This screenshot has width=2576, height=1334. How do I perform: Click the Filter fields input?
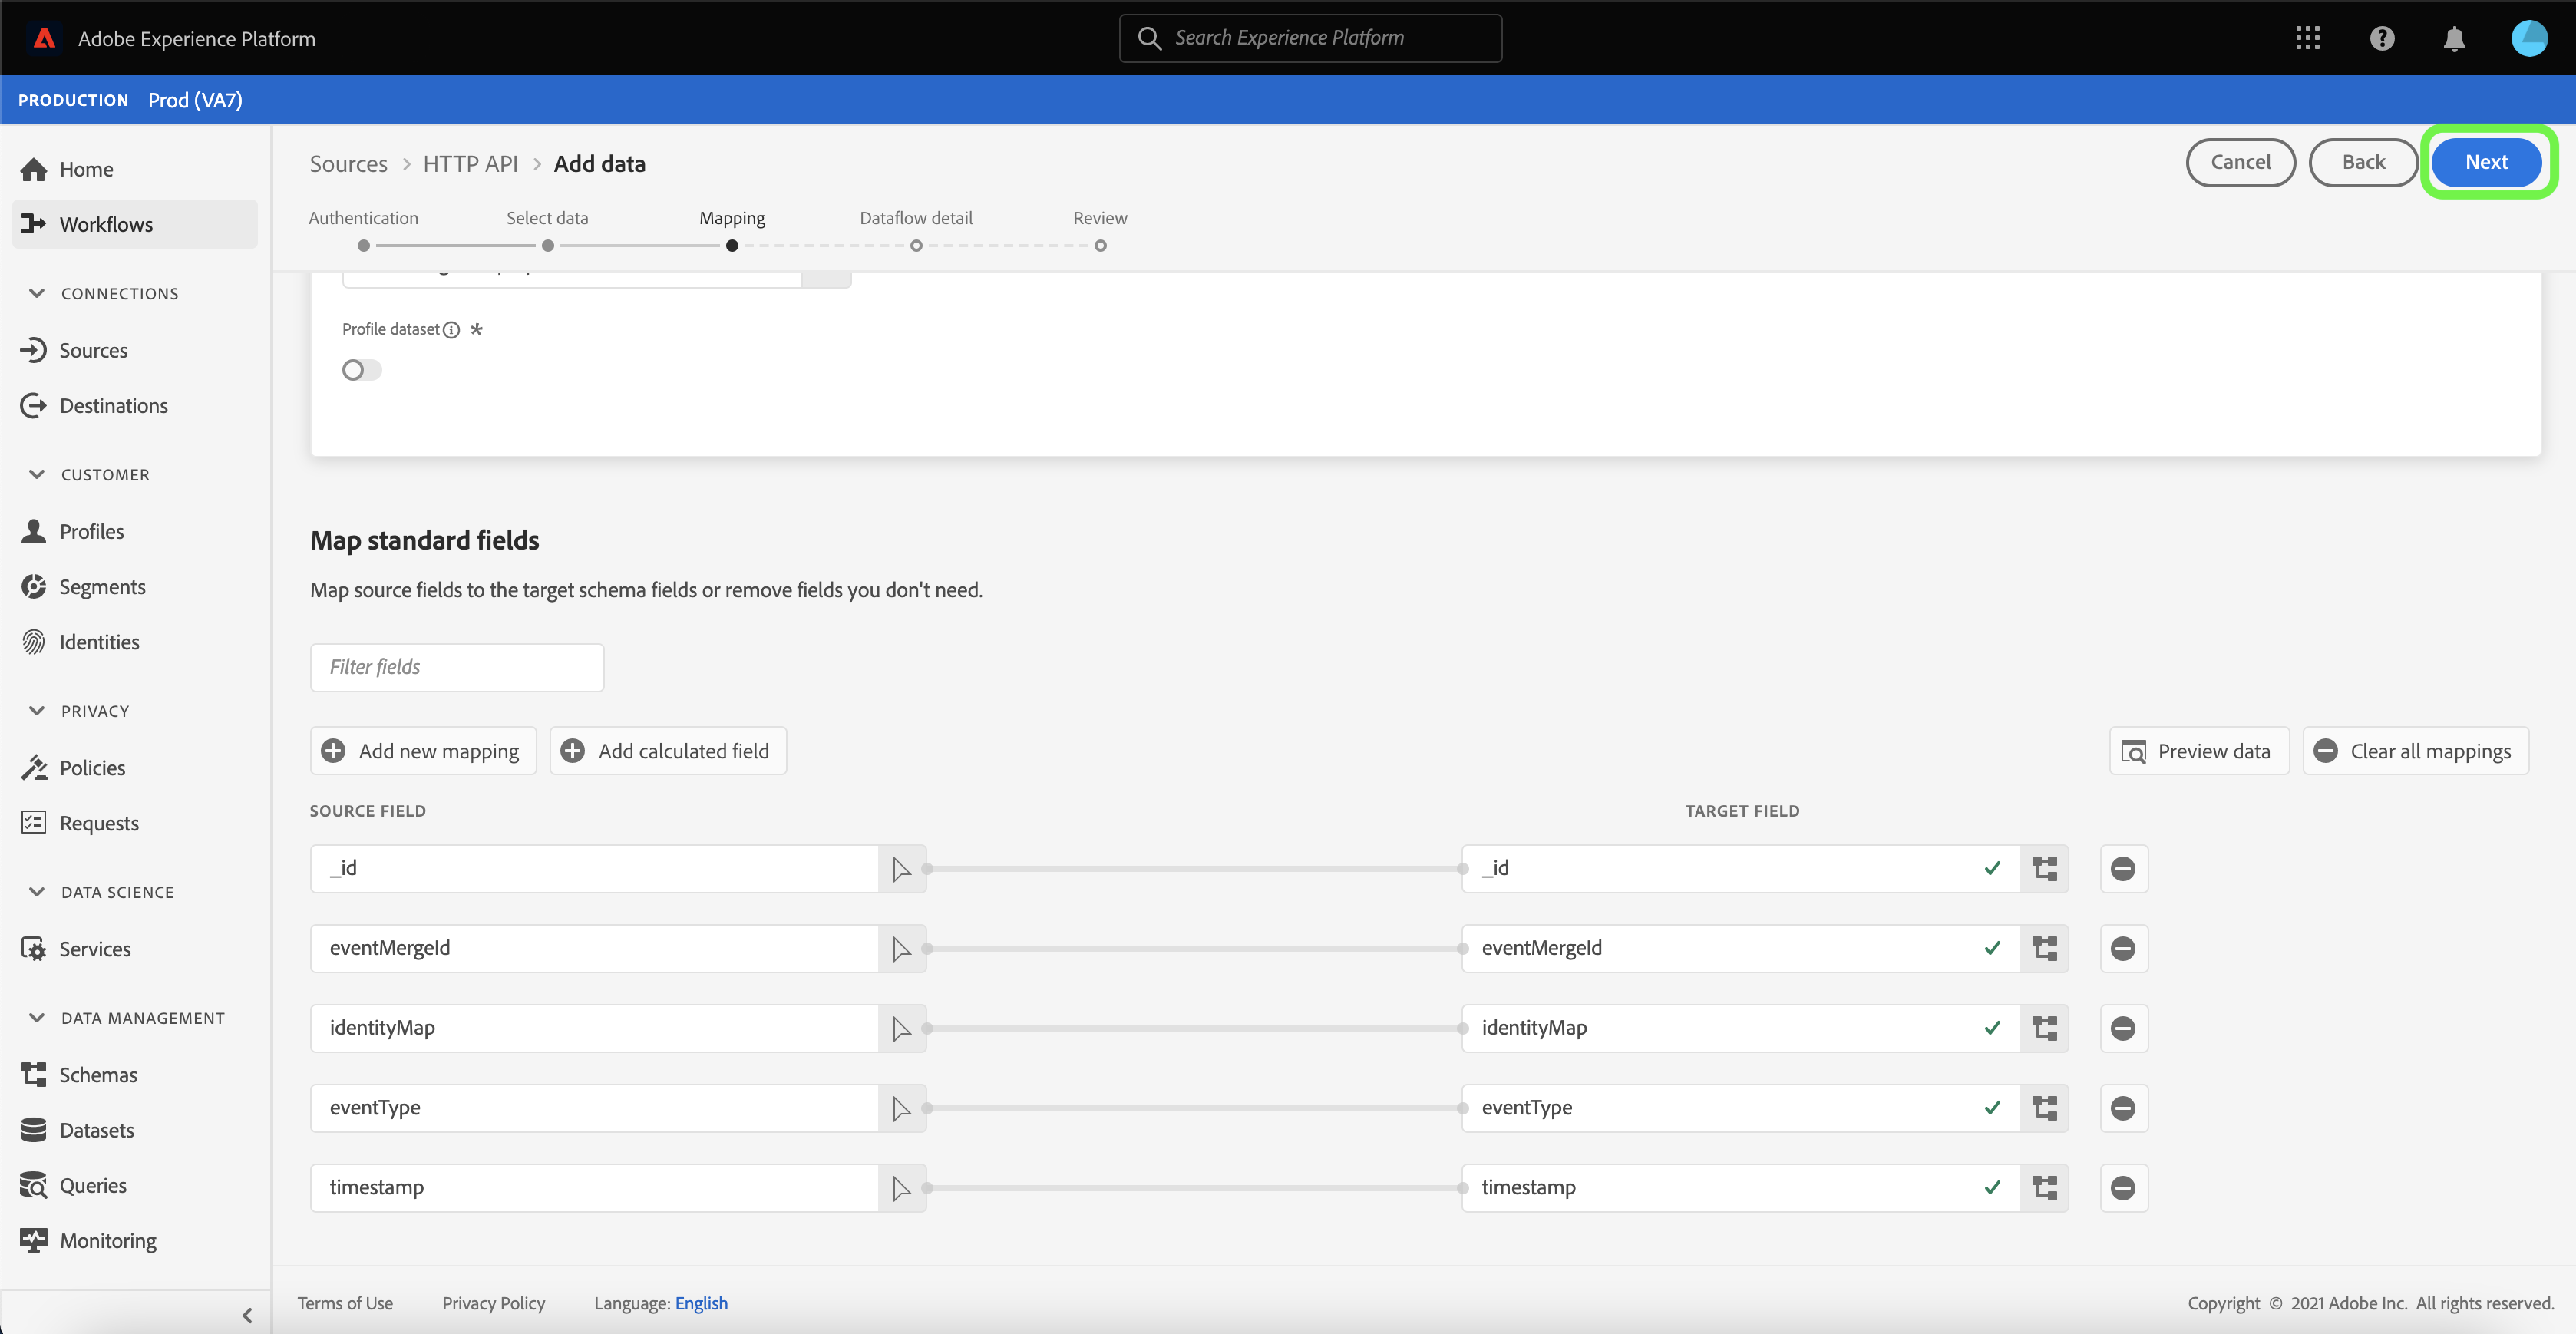click(x=457, y=667)
